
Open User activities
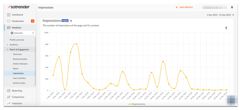point(19,78)
